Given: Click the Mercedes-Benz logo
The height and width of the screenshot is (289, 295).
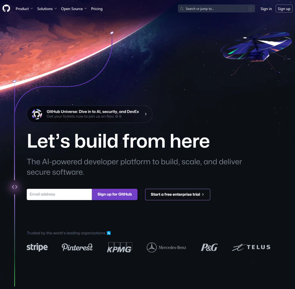Looking at the screenshot, I should (x=166, y=247).
